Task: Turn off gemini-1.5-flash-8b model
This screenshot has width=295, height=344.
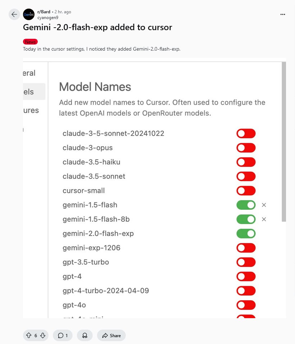Action: point(246,219)
